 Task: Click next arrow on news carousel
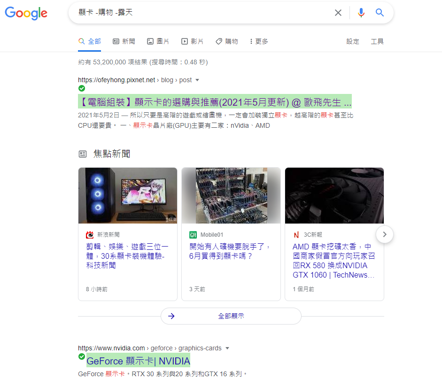(x=385, y=234)
